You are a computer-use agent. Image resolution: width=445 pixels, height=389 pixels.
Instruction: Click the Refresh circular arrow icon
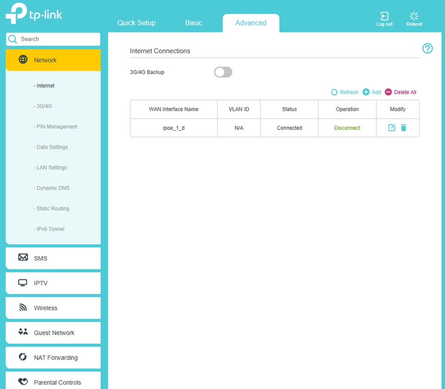coord(334,92)
